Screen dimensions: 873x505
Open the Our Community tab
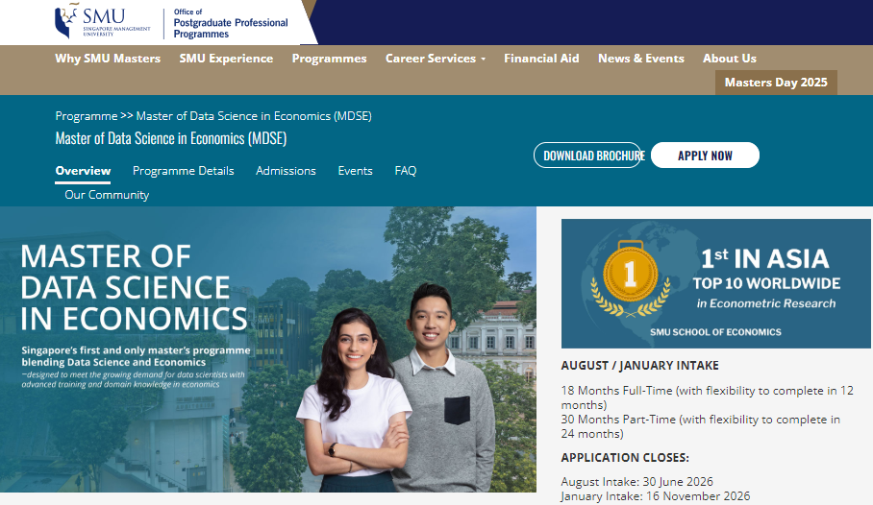pyautogui.click(x=107, y=195)
